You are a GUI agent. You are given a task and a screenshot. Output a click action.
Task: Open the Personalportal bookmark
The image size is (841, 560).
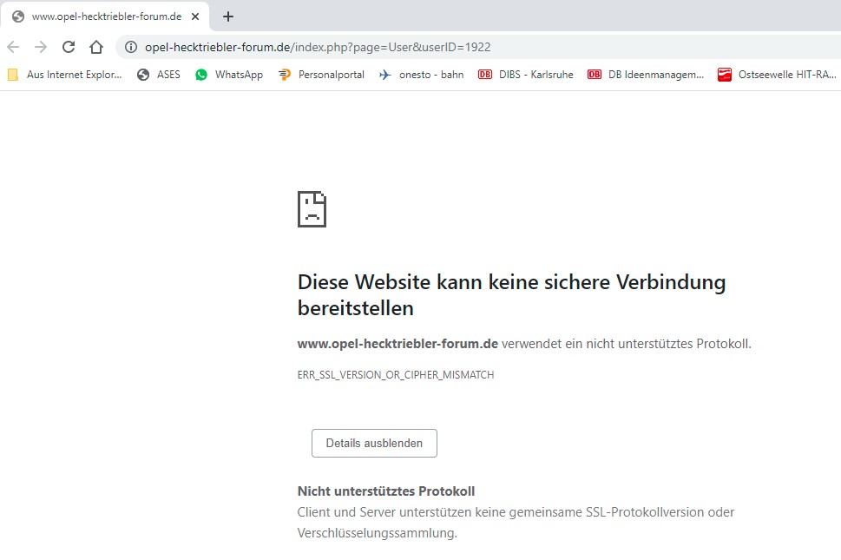tap(321, 75)
